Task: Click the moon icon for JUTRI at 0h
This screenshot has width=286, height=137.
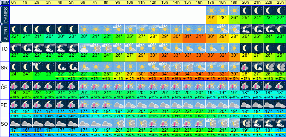Action: coord(15,29)
